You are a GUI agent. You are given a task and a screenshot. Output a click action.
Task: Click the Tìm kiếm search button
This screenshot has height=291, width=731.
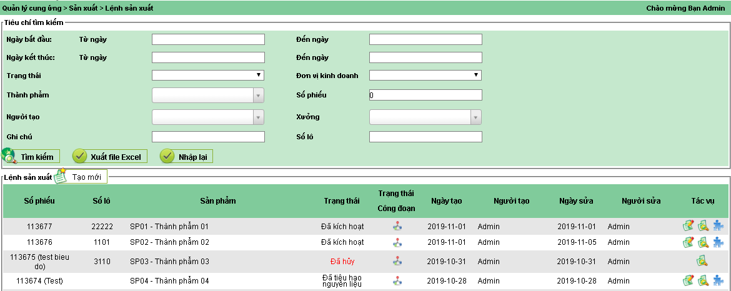31,157
